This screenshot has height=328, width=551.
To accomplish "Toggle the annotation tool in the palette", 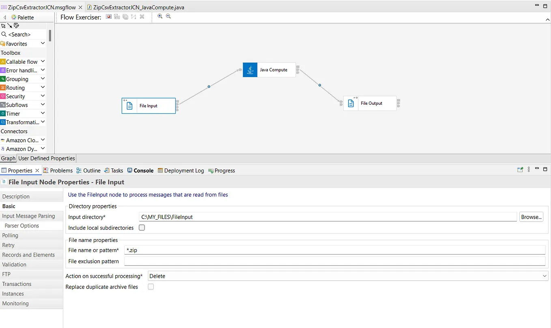I will click(16, 26).
